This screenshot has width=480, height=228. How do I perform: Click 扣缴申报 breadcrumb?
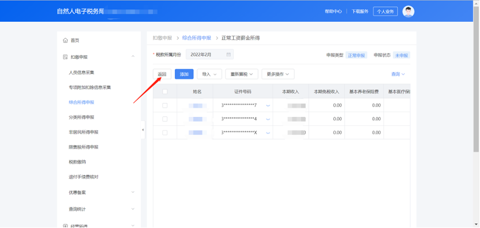162,38
